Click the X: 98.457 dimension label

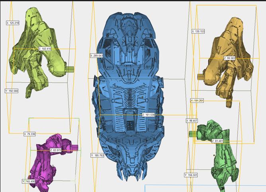pyautogui.click(x=192, y=121)
